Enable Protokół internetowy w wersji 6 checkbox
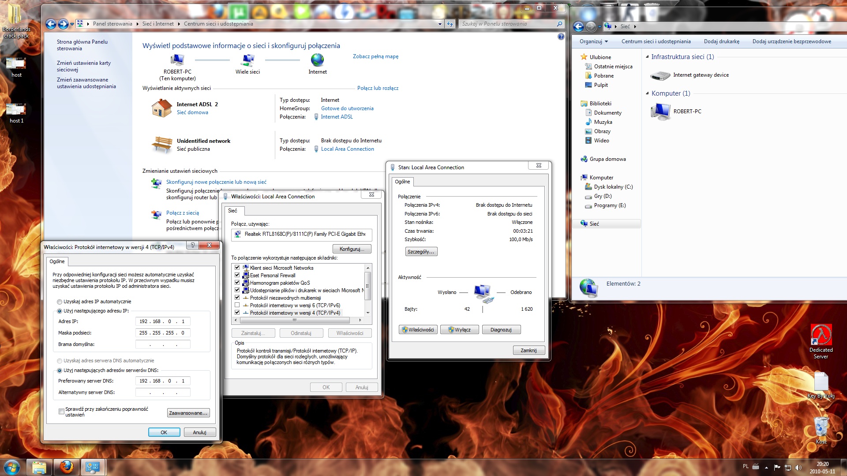 (237, 305)
